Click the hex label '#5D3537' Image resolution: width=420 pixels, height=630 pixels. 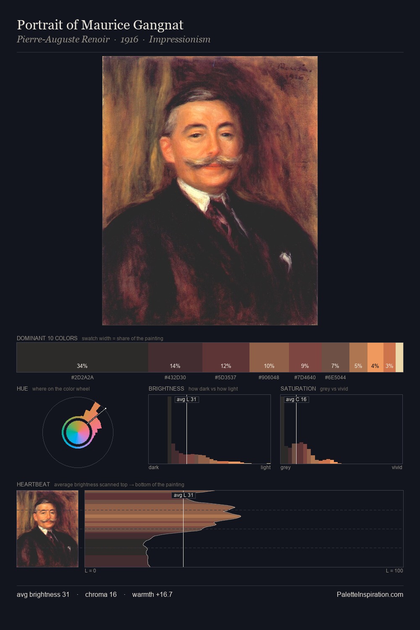pyautogui.click(x=226, y=378)
